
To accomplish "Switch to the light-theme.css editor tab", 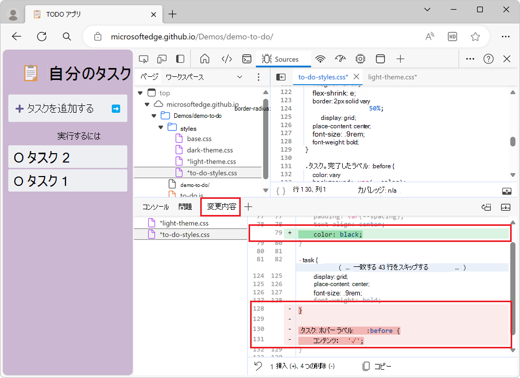I will click(392, 77).
